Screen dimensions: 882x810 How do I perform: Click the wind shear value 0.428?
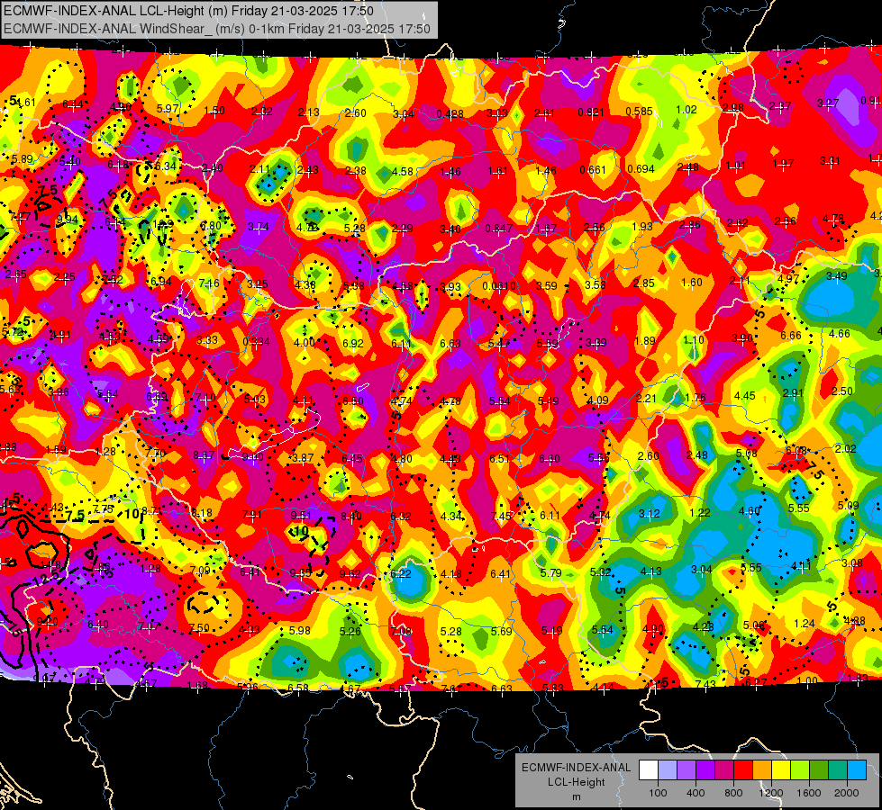point(450,114)
